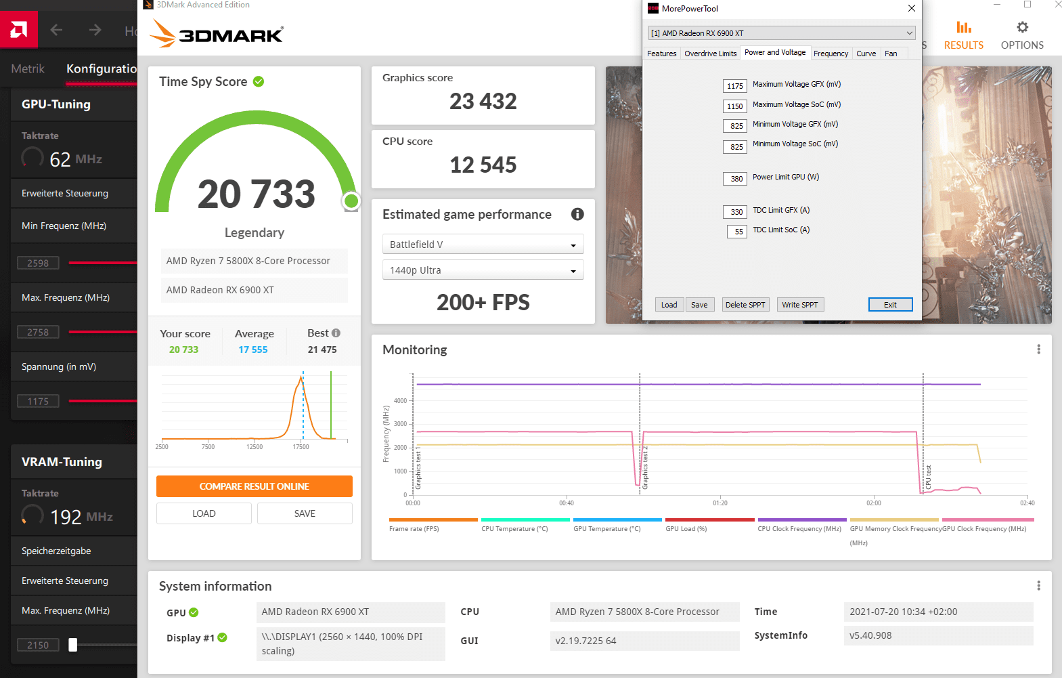Click the Load button in MorePowerTool

(x=669, y=305)
